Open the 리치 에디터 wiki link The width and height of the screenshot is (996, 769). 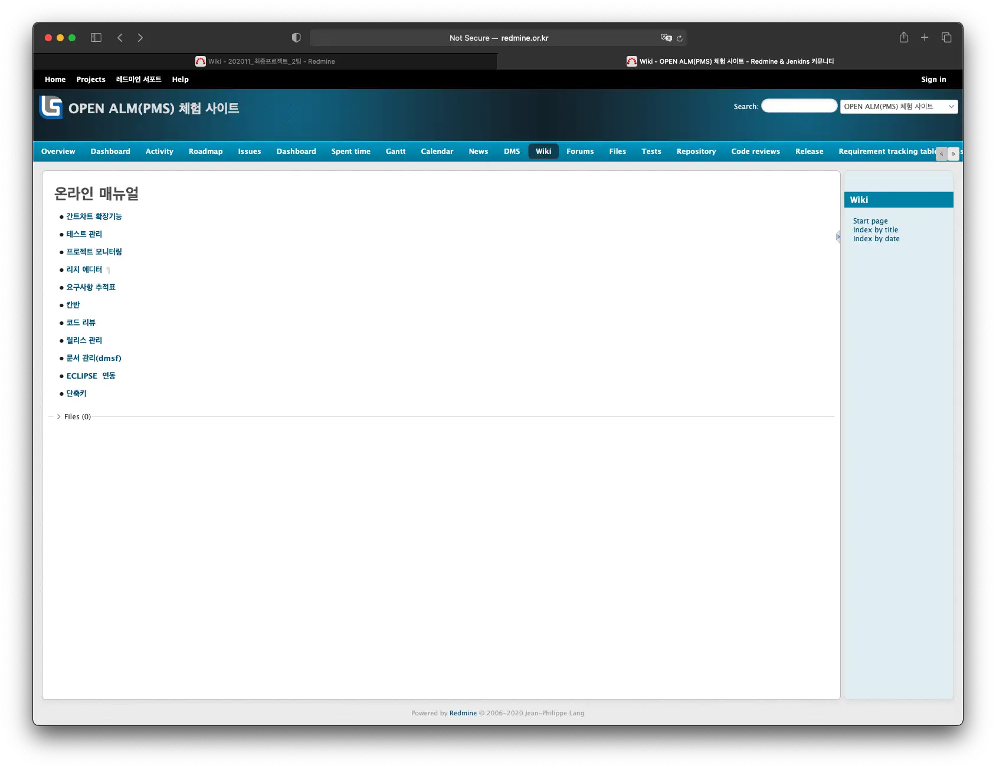point(84,270)
